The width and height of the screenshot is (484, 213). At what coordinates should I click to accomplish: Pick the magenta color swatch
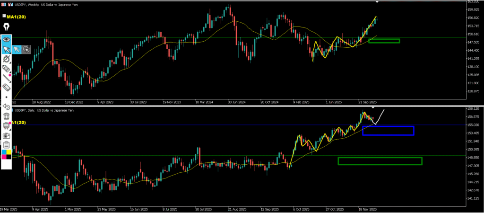pyautogui.click(x=4, y=157)
